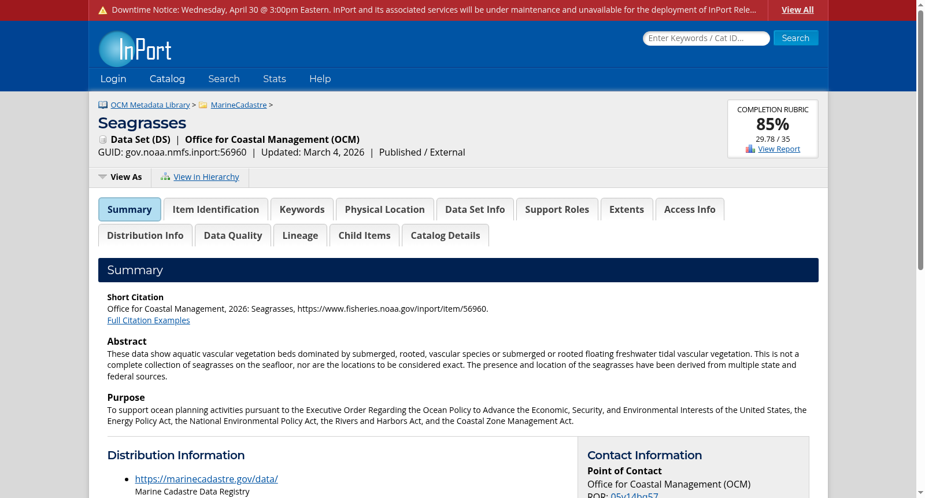Open the Extents tab
This screenshot has height=498, width=925.
pyautogui.click(x=627, y=209)
